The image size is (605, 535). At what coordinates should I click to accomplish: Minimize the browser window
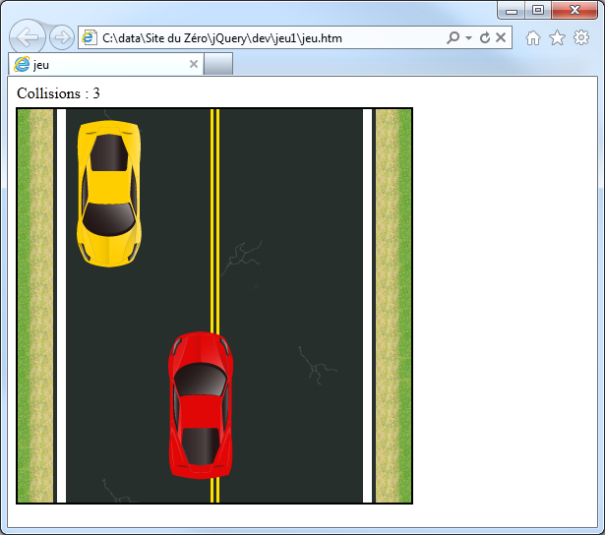click(x=512, y=10)
